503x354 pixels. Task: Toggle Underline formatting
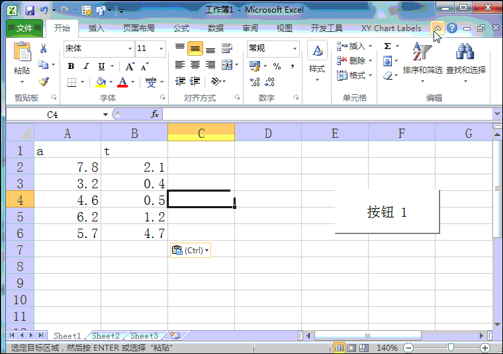[x=101, y=66]
